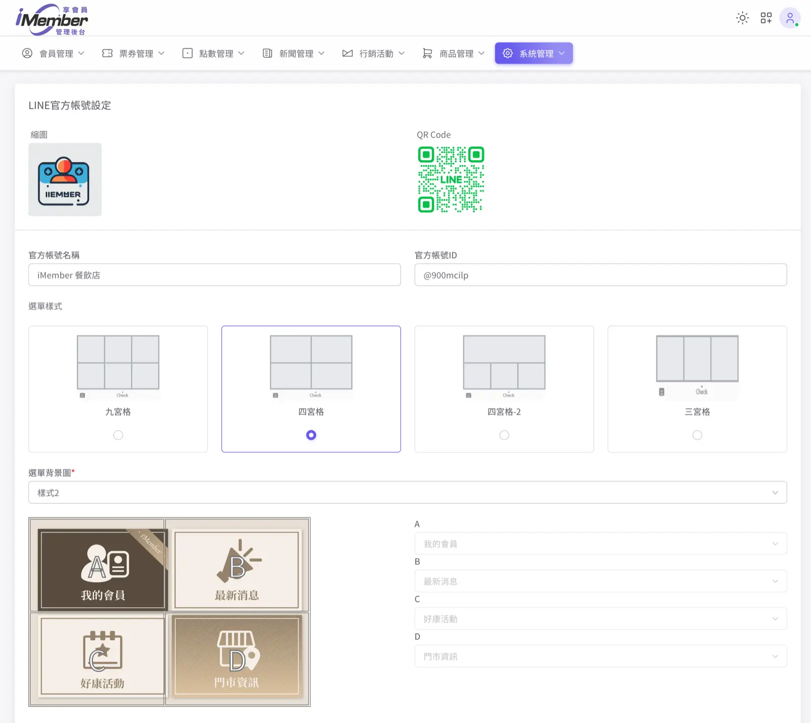Click the LINE QR Code image
The image size is (811, 723).
click(451, 179)
